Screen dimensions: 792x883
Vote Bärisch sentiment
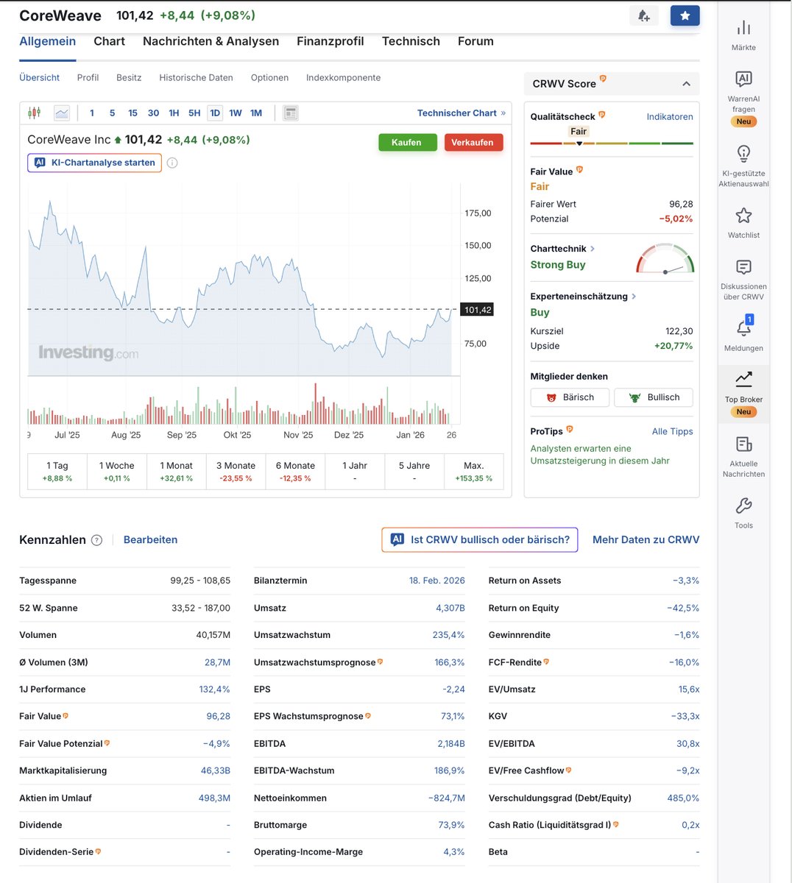pyautogui.click(x=570, y=397)
